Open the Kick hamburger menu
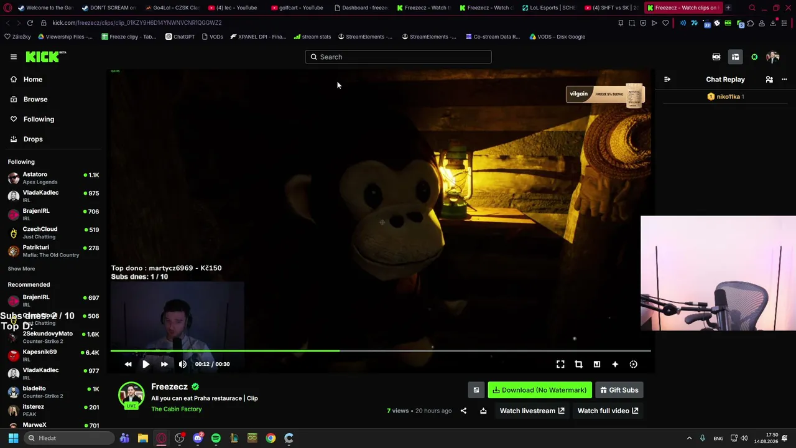Image resolution: width=796 pixels, height=448 pixels. click(x=14, y=57)
